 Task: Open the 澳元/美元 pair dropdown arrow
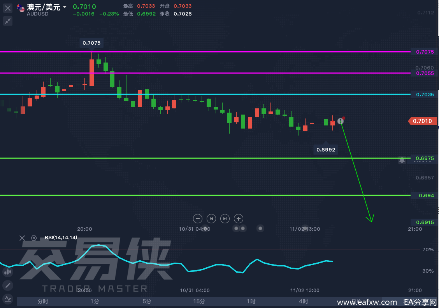tap(65, 7)
